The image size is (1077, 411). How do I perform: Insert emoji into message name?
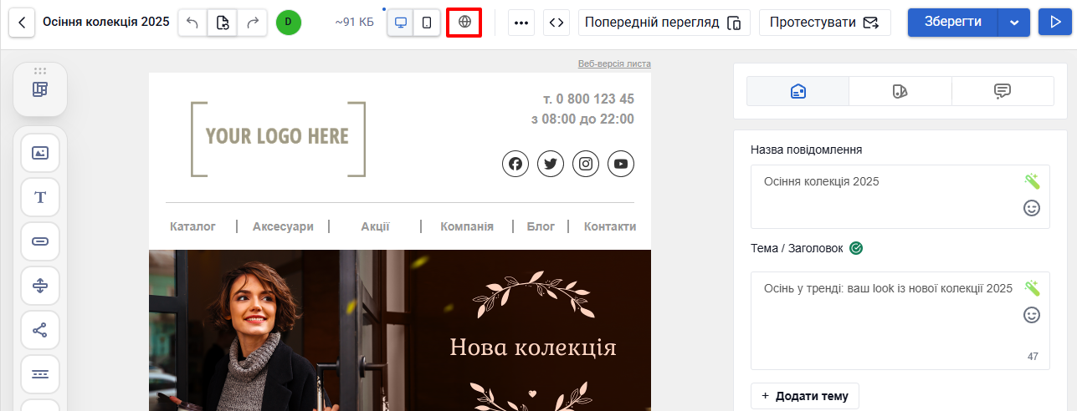point(1032,208)
